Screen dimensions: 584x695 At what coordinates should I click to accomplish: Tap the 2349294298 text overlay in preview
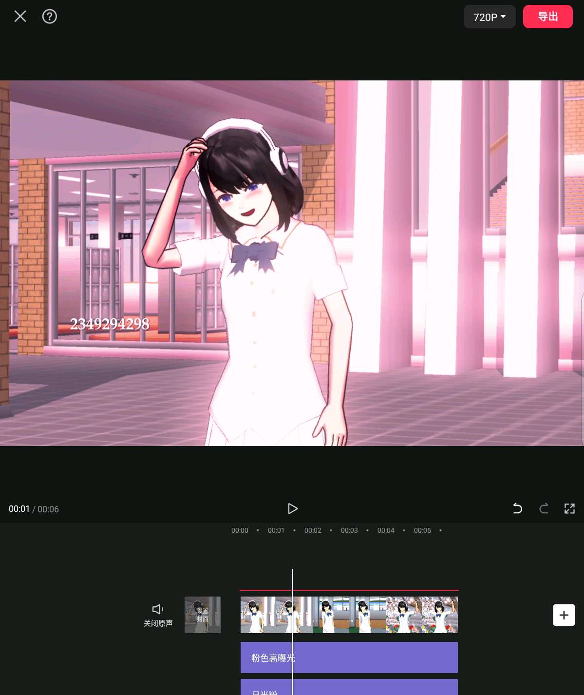[110, 324]
